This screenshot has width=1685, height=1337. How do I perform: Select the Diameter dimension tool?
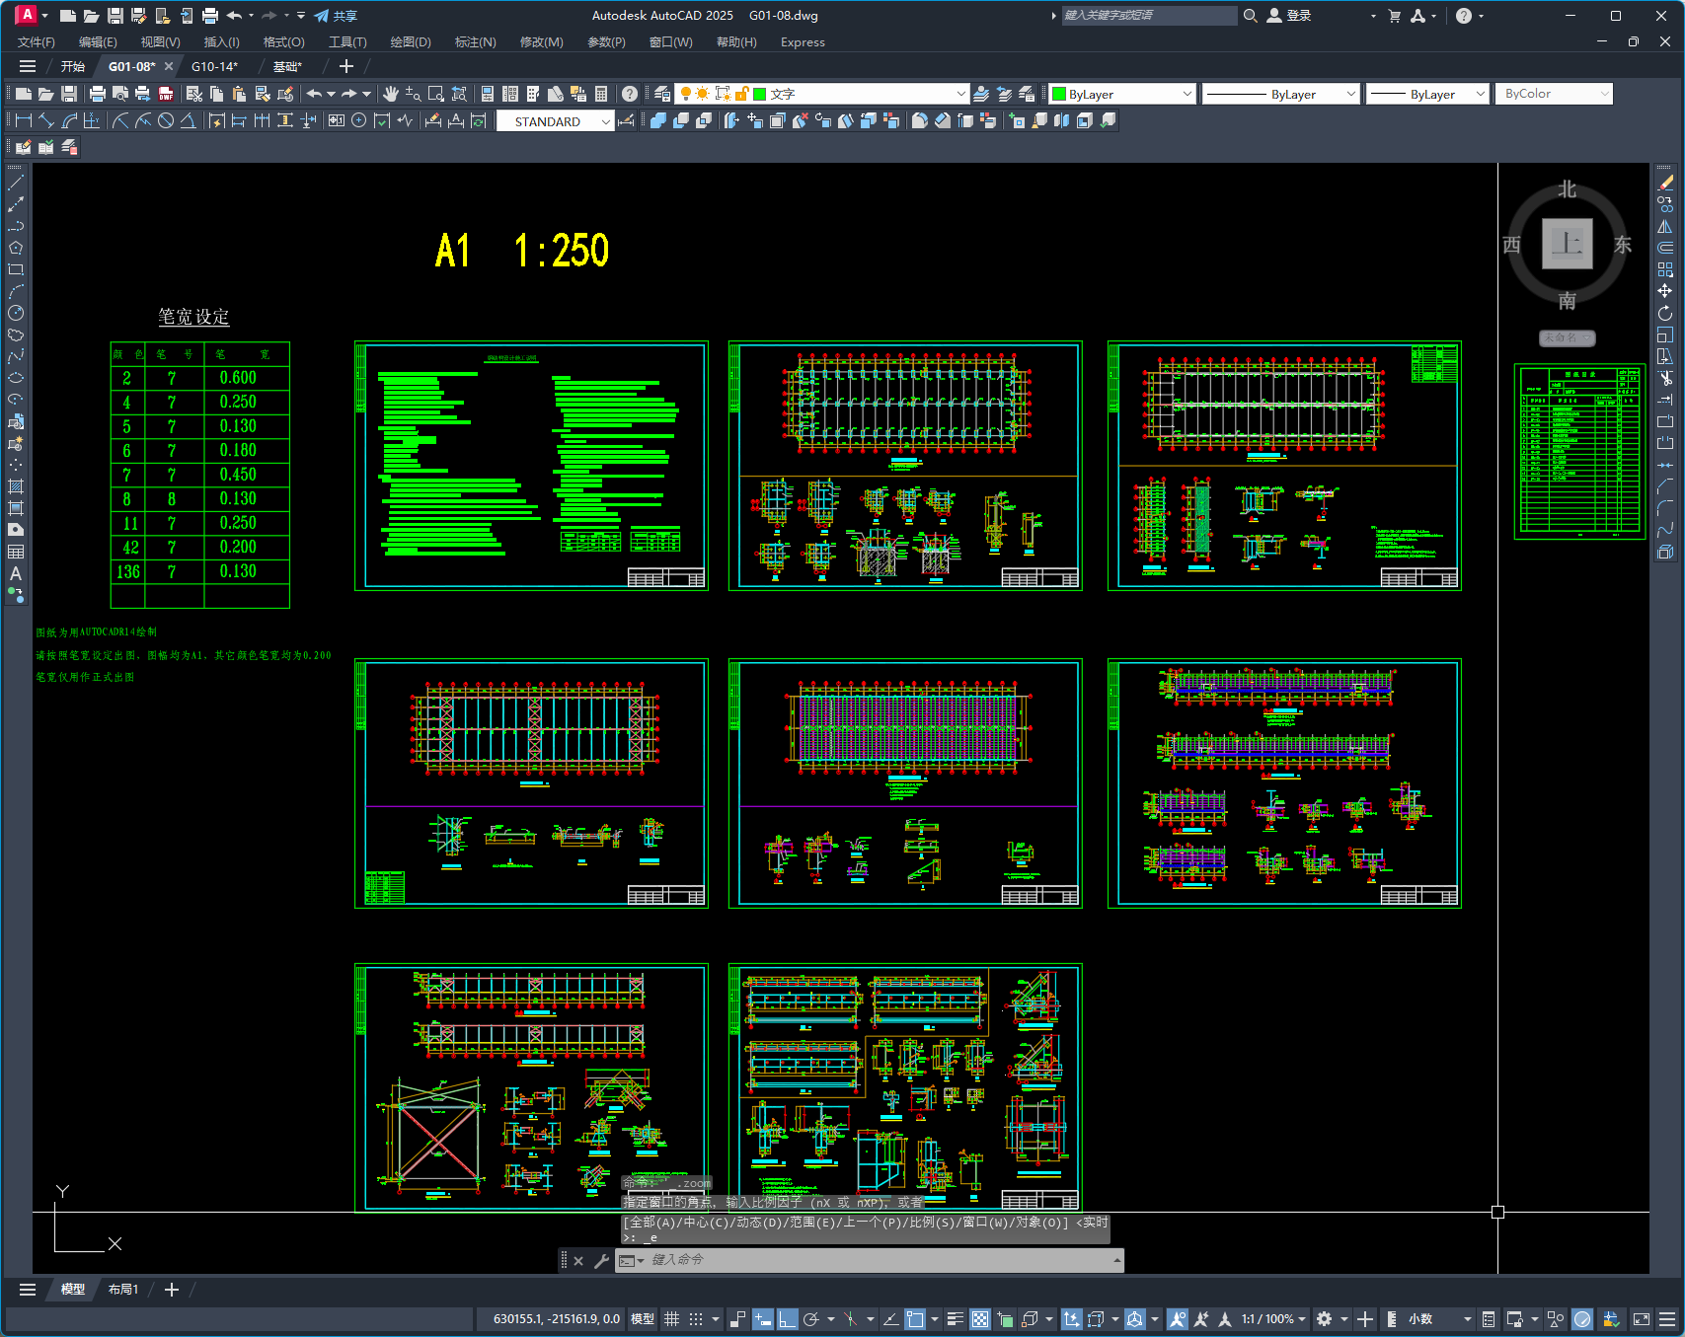(166, 120)
